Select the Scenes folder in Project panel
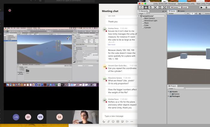 tap(177, 94)
